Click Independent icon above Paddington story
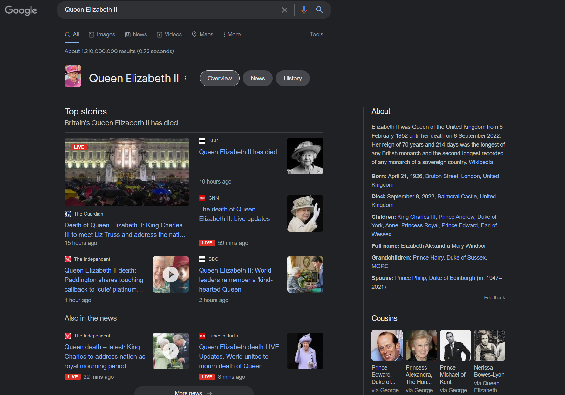The image size is (565, 395). point(68,259)
